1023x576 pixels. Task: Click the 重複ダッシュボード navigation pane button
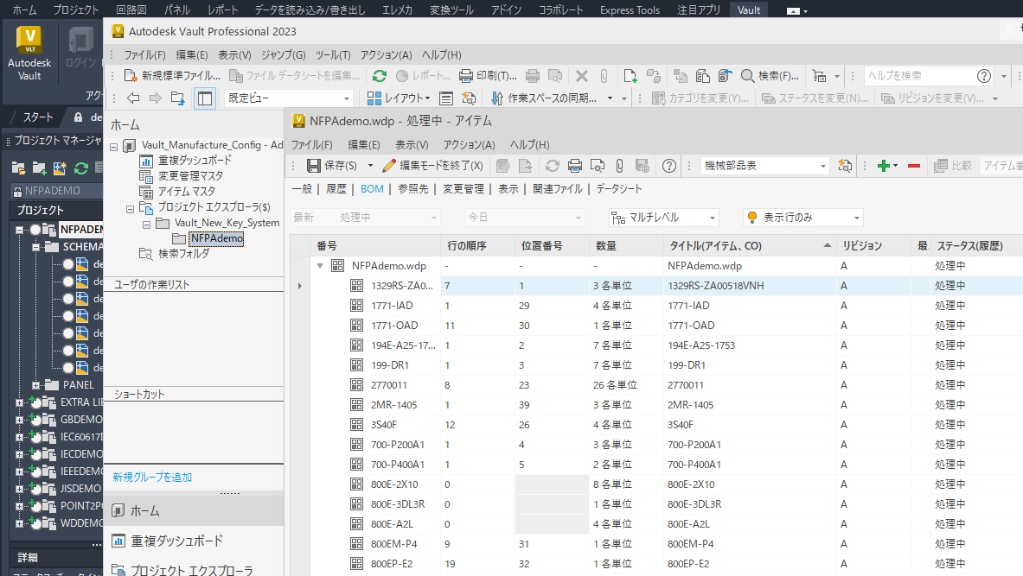point(193,541)
